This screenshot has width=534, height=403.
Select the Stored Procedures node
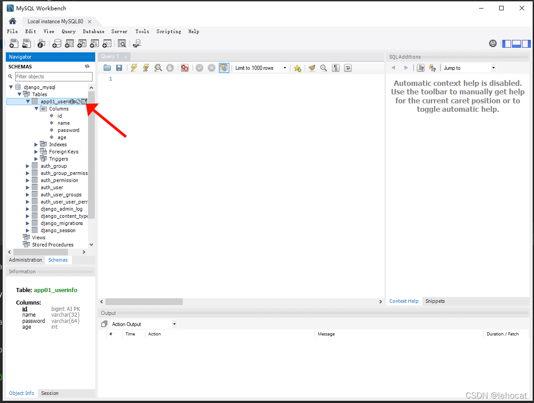pos(53,245)
